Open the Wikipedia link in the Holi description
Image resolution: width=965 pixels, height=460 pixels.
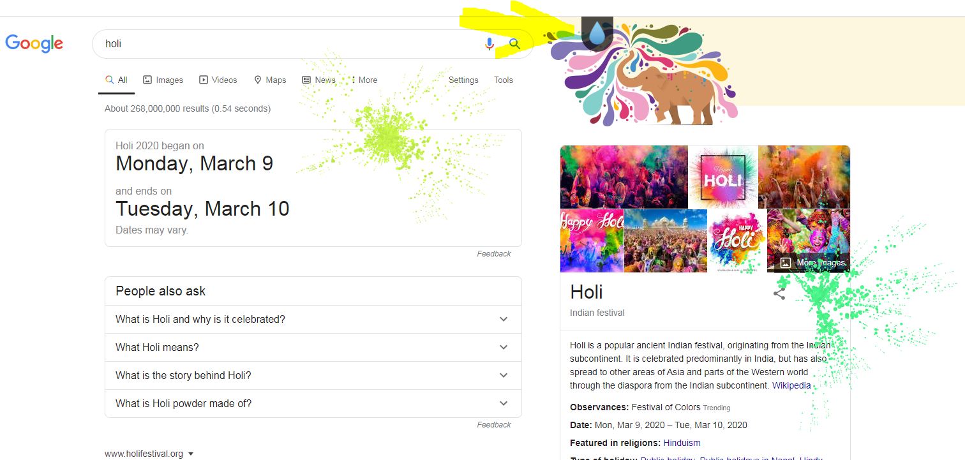click(791, 385)
